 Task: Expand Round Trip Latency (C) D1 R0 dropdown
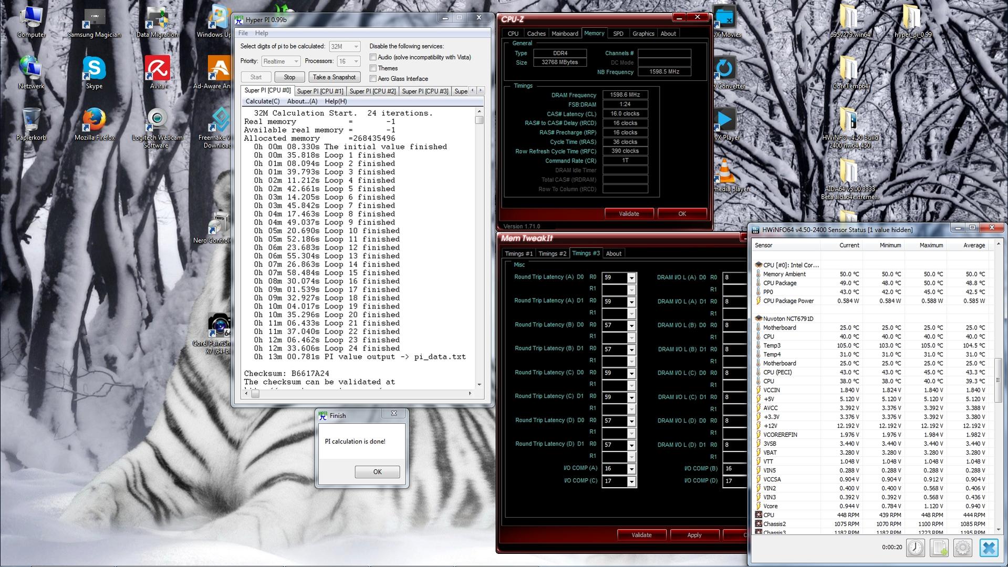631,397
